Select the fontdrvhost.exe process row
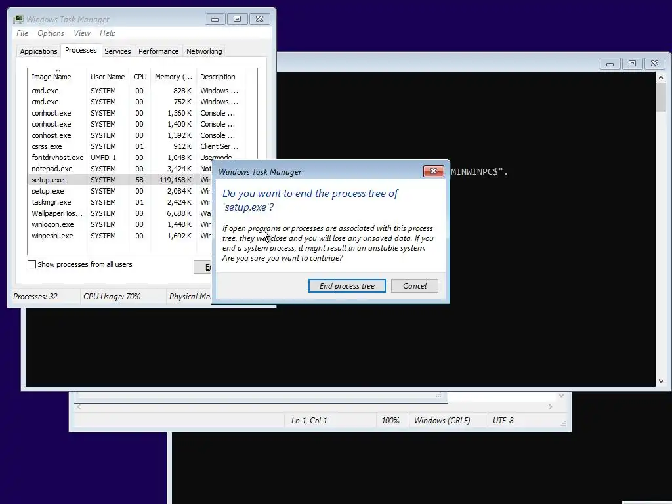The width and height of the screenshot is (672, 504). [x=136, y=157]
